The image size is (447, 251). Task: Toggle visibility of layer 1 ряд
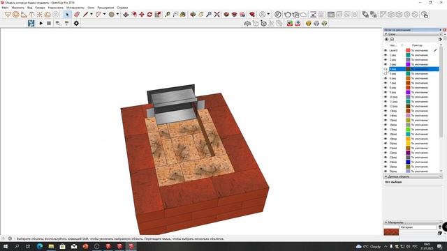tap(386, 55)
